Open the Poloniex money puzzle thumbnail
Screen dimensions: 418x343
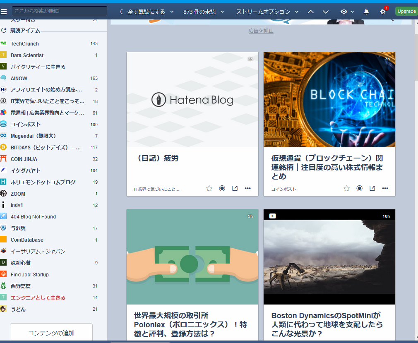[x=192, y=257]
